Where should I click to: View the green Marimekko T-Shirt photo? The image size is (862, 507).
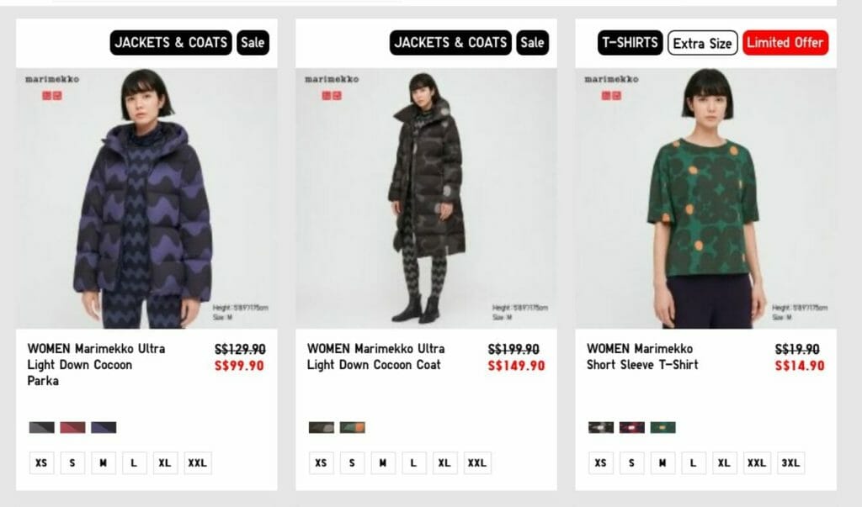[706, 198]
